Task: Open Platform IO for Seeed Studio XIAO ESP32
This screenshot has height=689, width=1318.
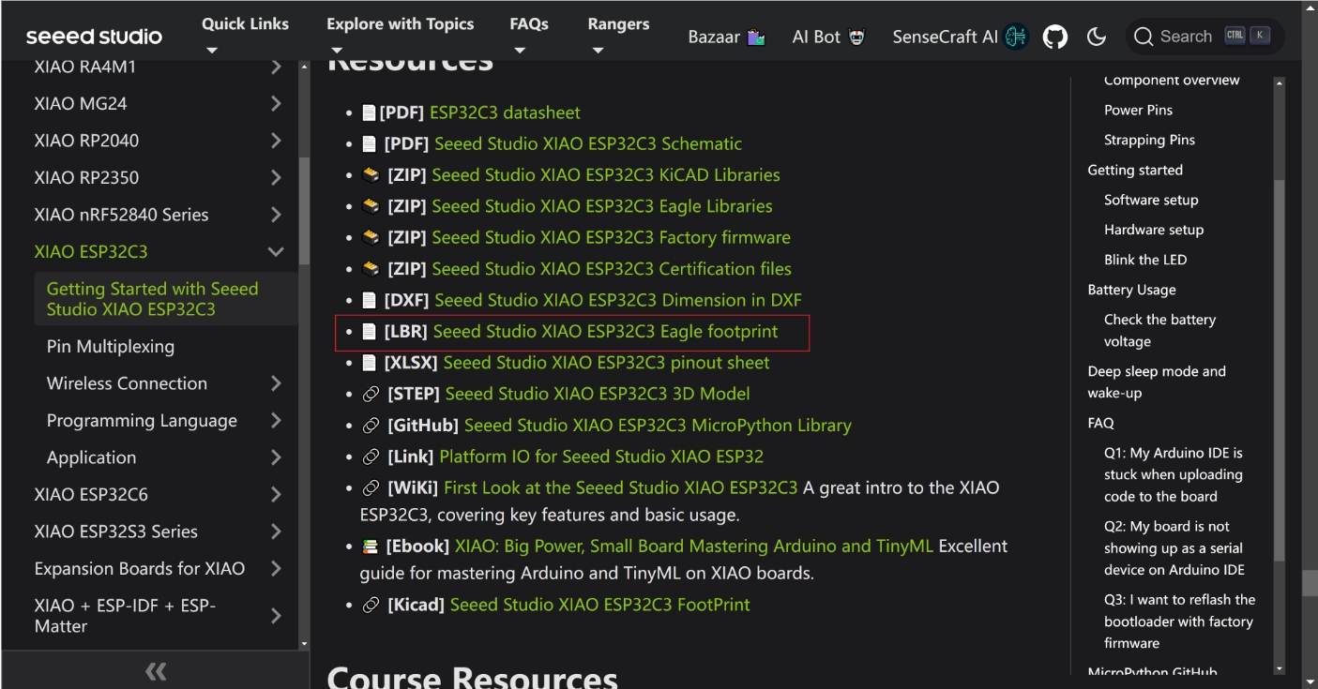Action: pyautogui.click(x=601, y=457)
